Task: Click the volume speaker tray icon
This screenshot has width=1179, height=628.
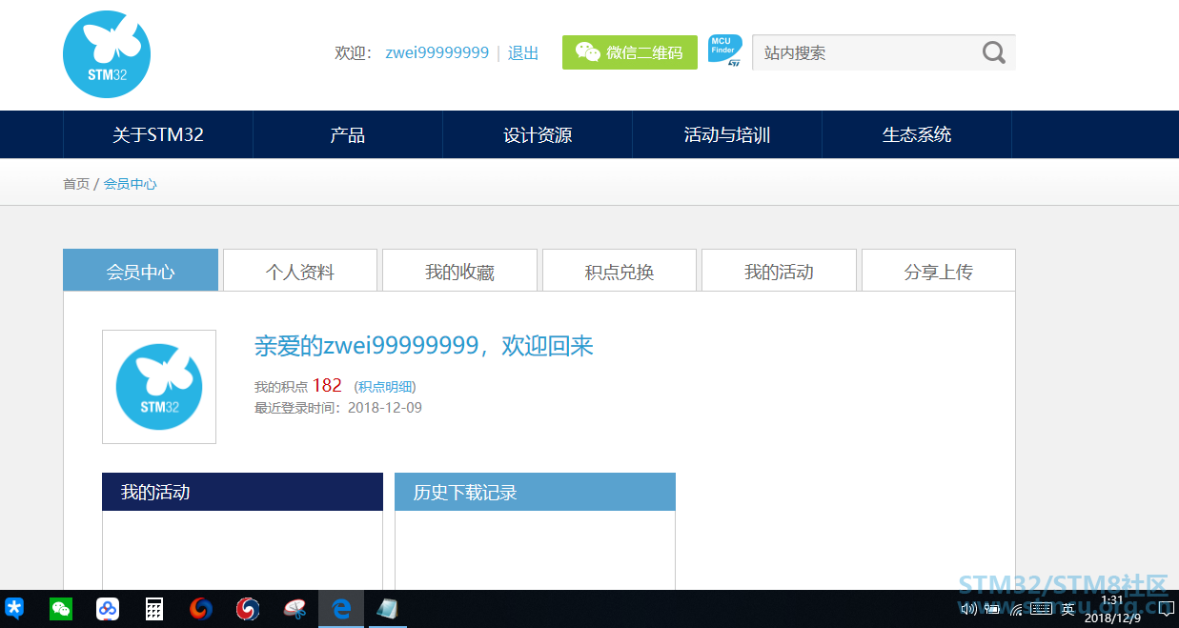Action: coord(968,609)
